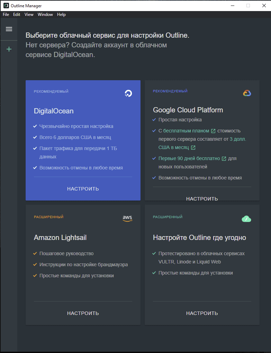Close the Outline Manager window

(264, 6)
